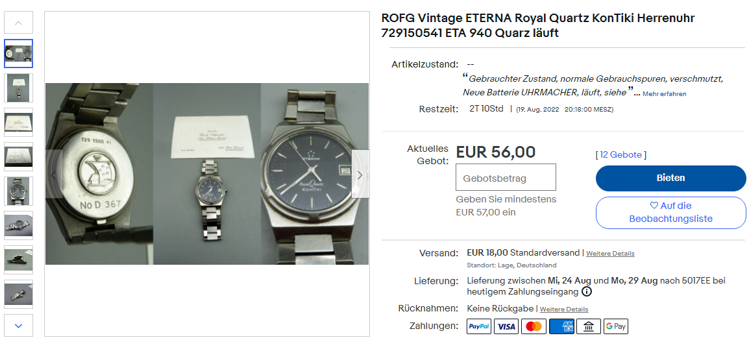
Task: Open Weitere Details for Versand
Action: [x=611, y=254]
